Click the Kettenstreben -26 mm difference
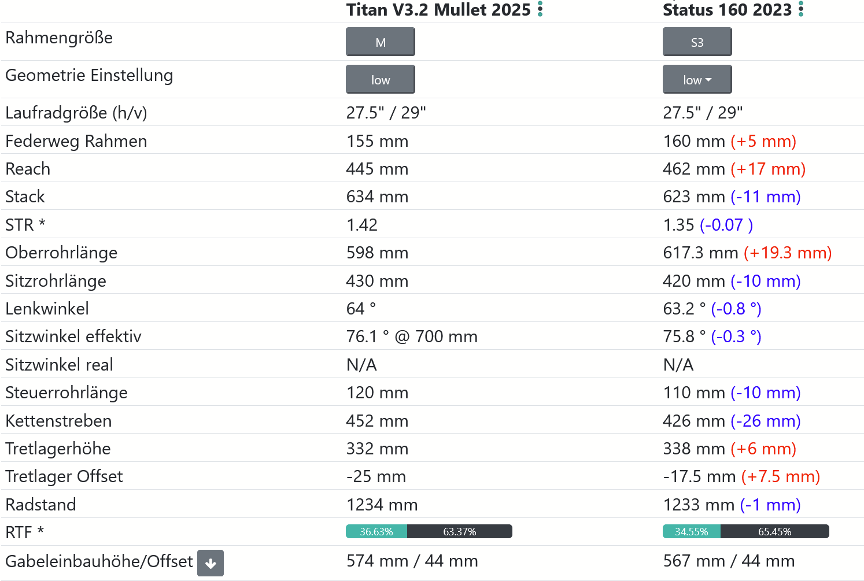Image resolution: width=864 pixels, height=581 pixels. pos(766,421)
